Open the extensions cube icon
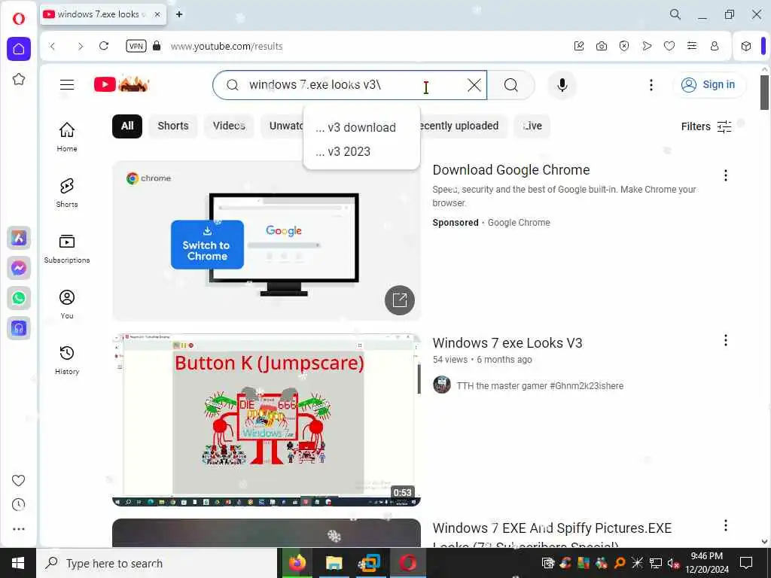 746,46
